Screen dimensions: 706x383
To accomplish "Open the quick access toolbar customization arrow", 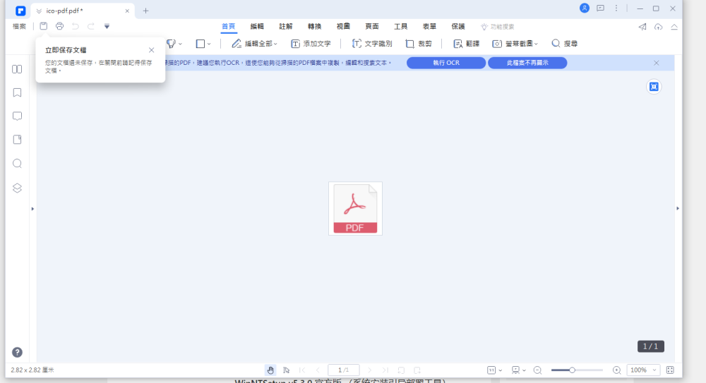I will [x=107, y=27].
